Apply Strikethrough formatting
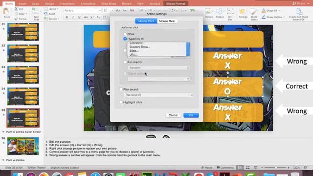 (86, 17)
